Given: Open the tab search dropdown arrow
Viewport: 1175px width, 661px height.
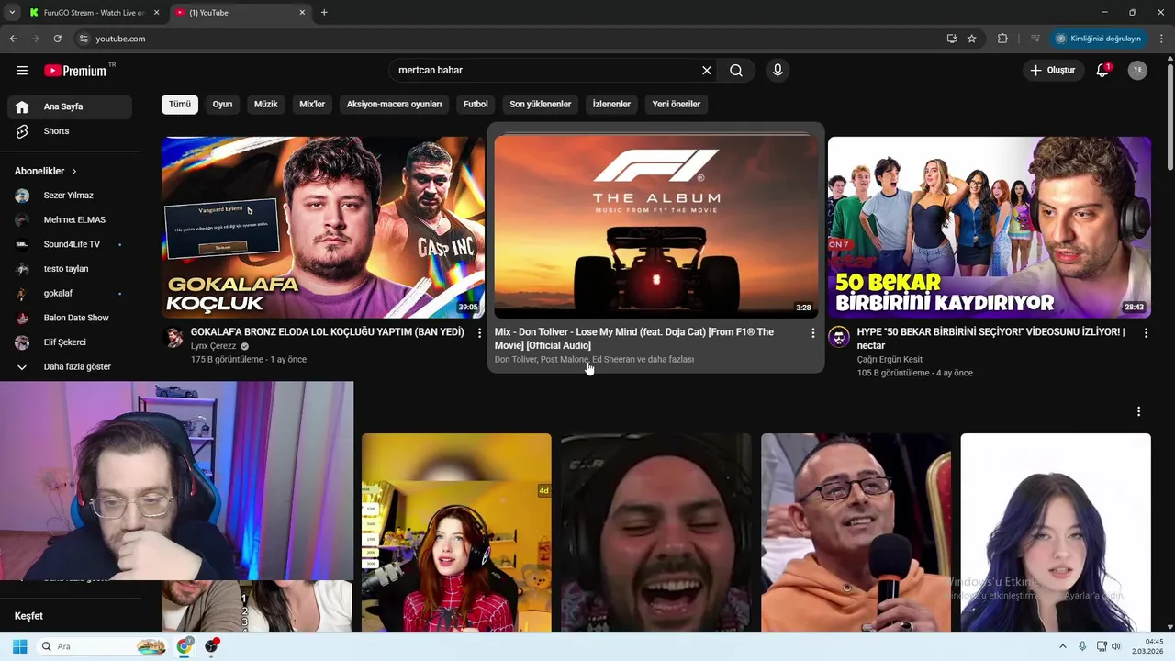Looking at the screenshot, I should click(x=11, y=13).
